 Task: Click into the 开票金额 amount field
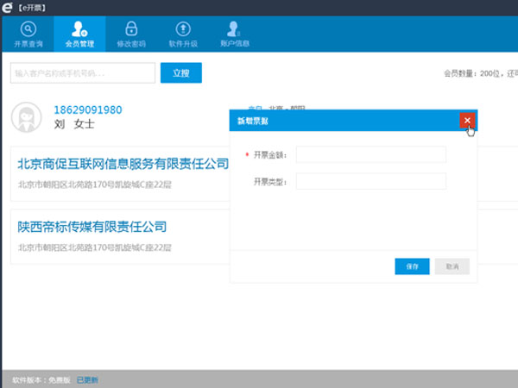tap(370, 154)
